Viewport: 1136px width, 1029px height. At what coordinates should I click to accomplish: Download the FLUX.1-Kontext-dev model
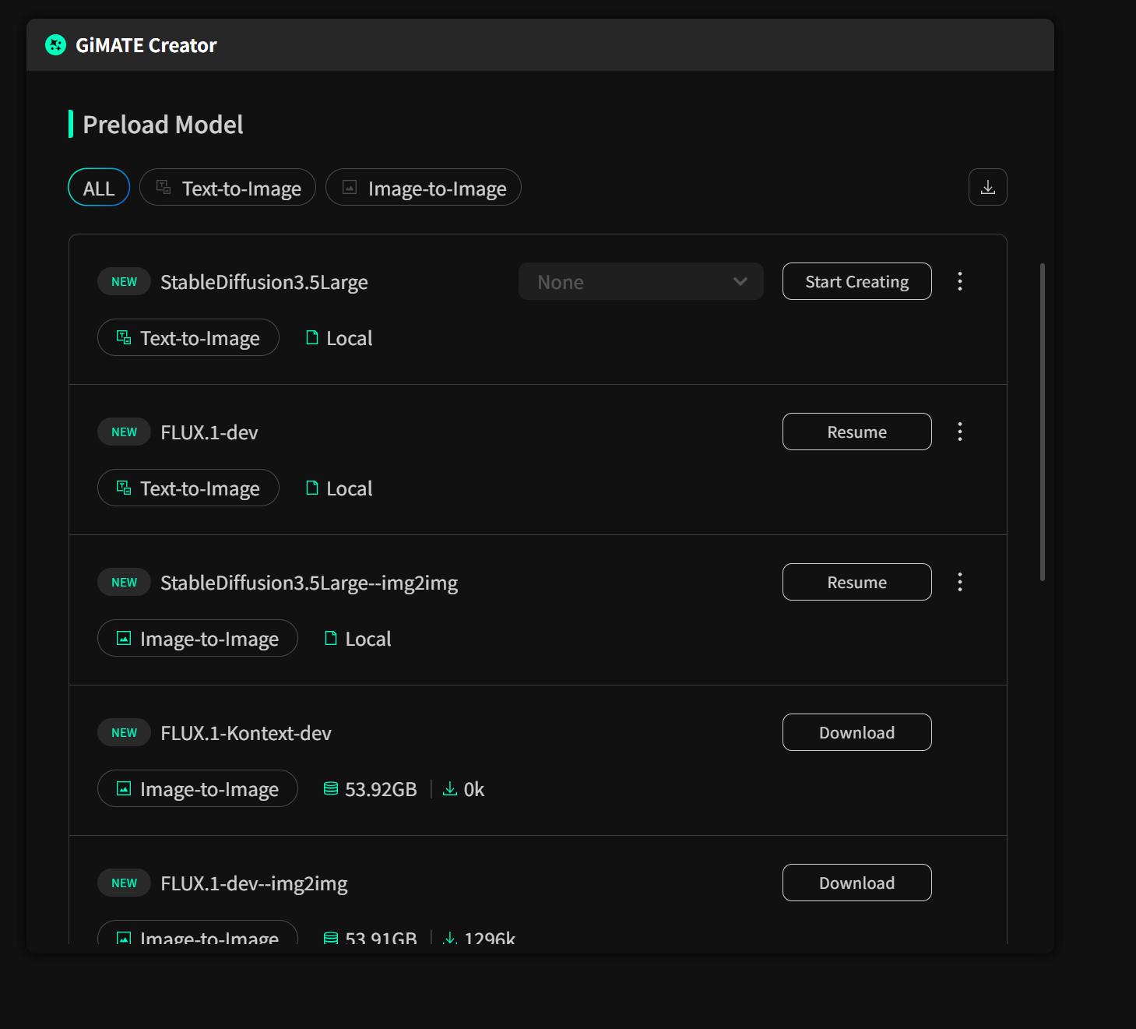(x=856, y=732)
